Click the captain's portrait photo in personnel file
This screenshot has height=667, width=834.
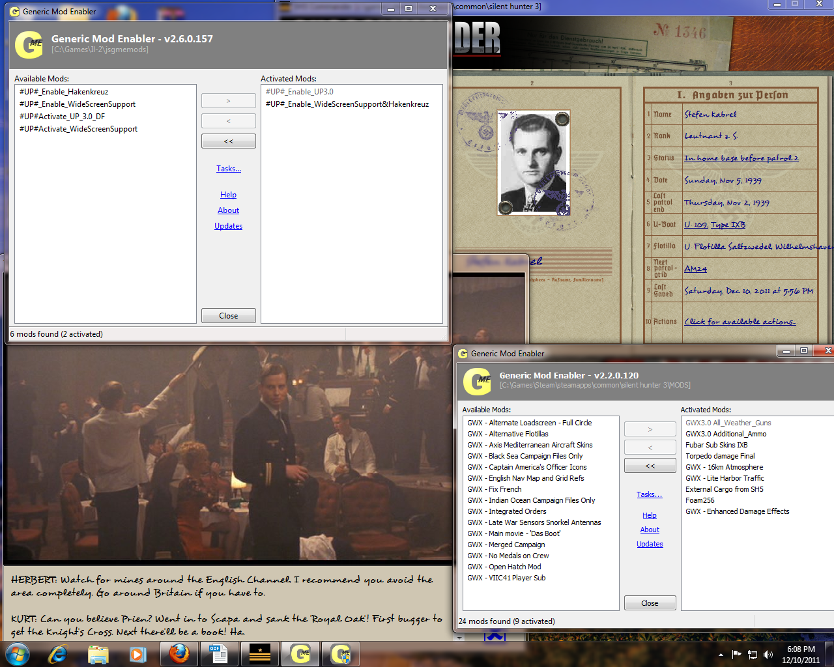[534, 163]
